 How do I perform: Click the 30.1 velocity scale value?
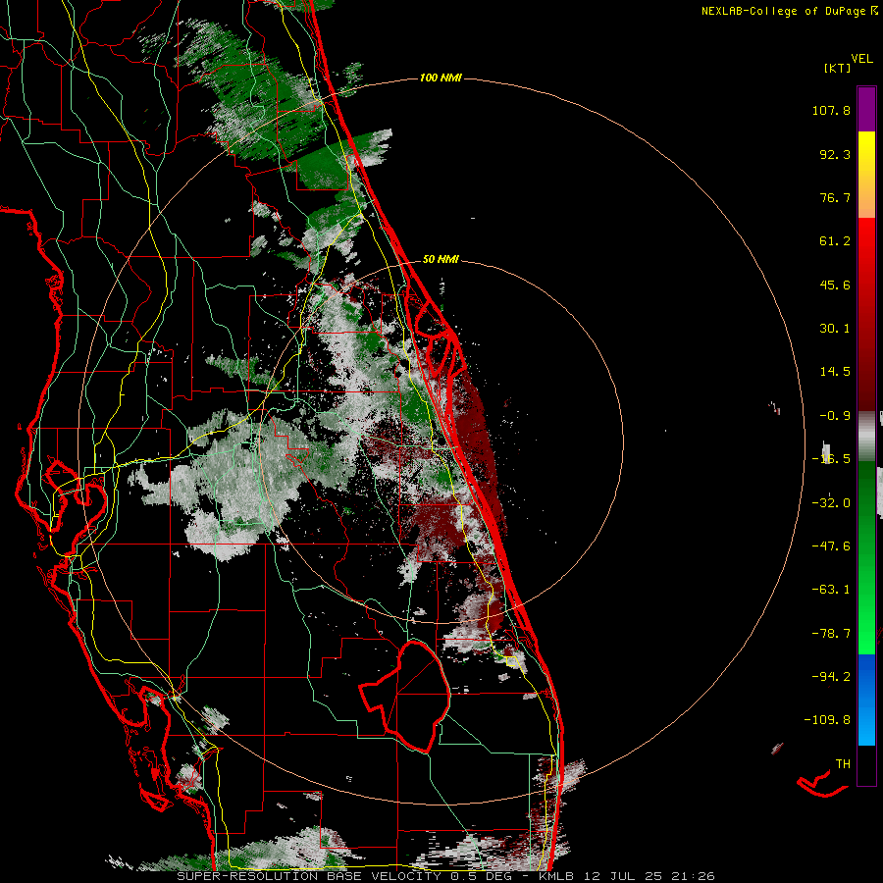pos(835,329)
